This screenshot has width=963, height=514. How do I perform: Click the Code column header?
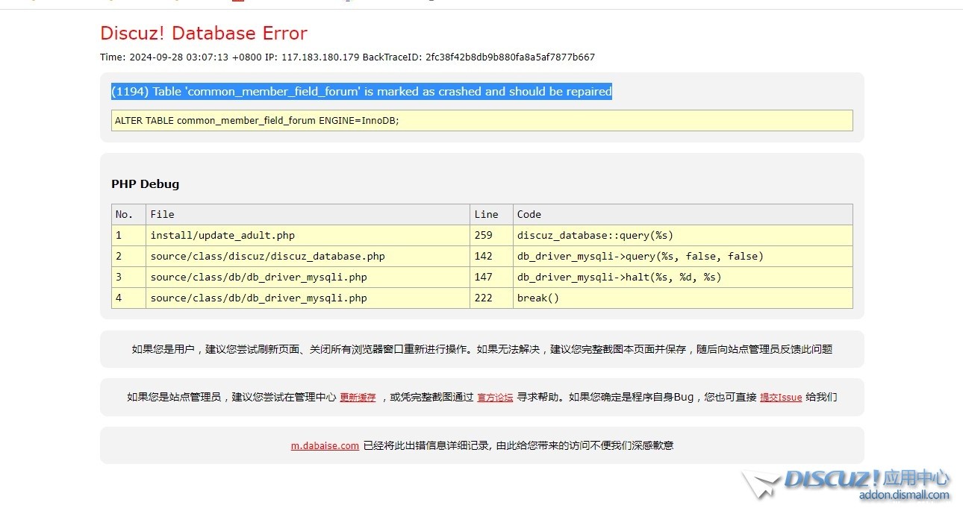click(529, 214)
